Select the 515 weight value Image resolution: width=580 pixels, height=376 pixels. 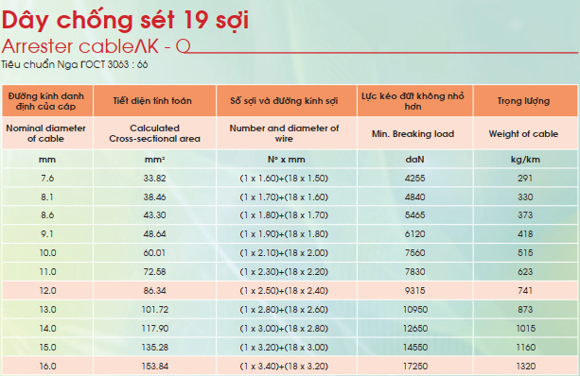pos(525,252)
